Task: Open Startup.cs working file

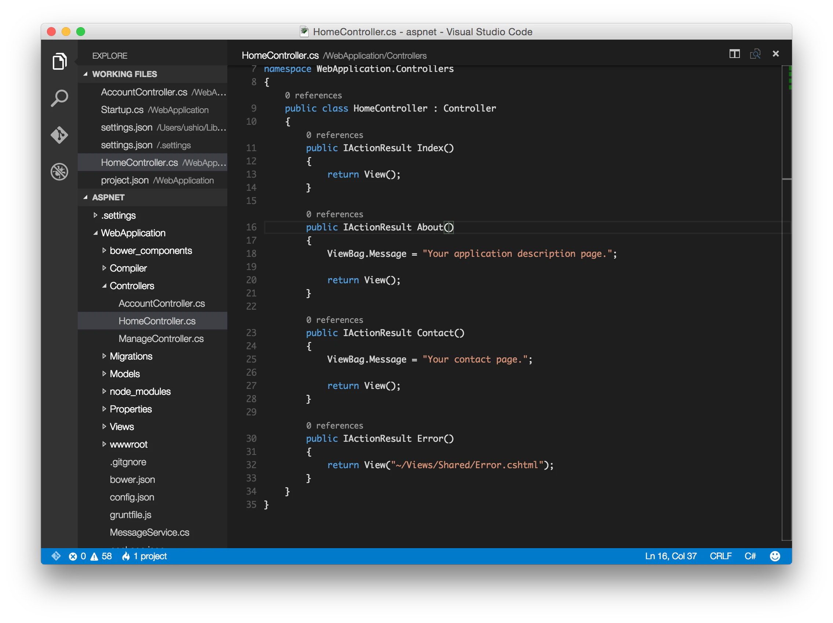Action: [153, 110]
